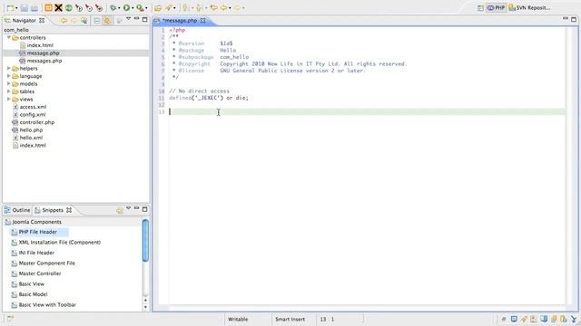Maximize the Navigator panel

[x=145, y=19]
